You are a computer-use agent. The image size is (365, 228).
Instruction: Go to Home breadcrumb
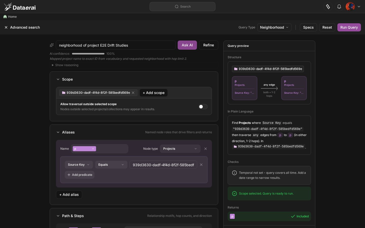(x=10, y=17)
